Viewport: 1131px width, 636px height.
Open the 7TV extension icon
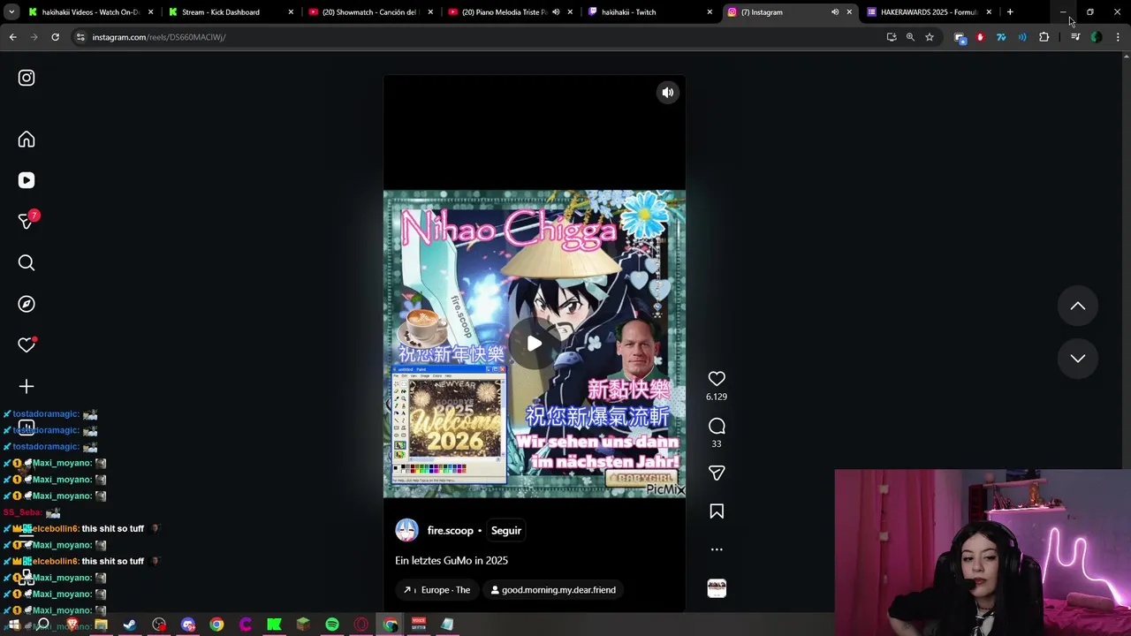[x=1001, y=37]
